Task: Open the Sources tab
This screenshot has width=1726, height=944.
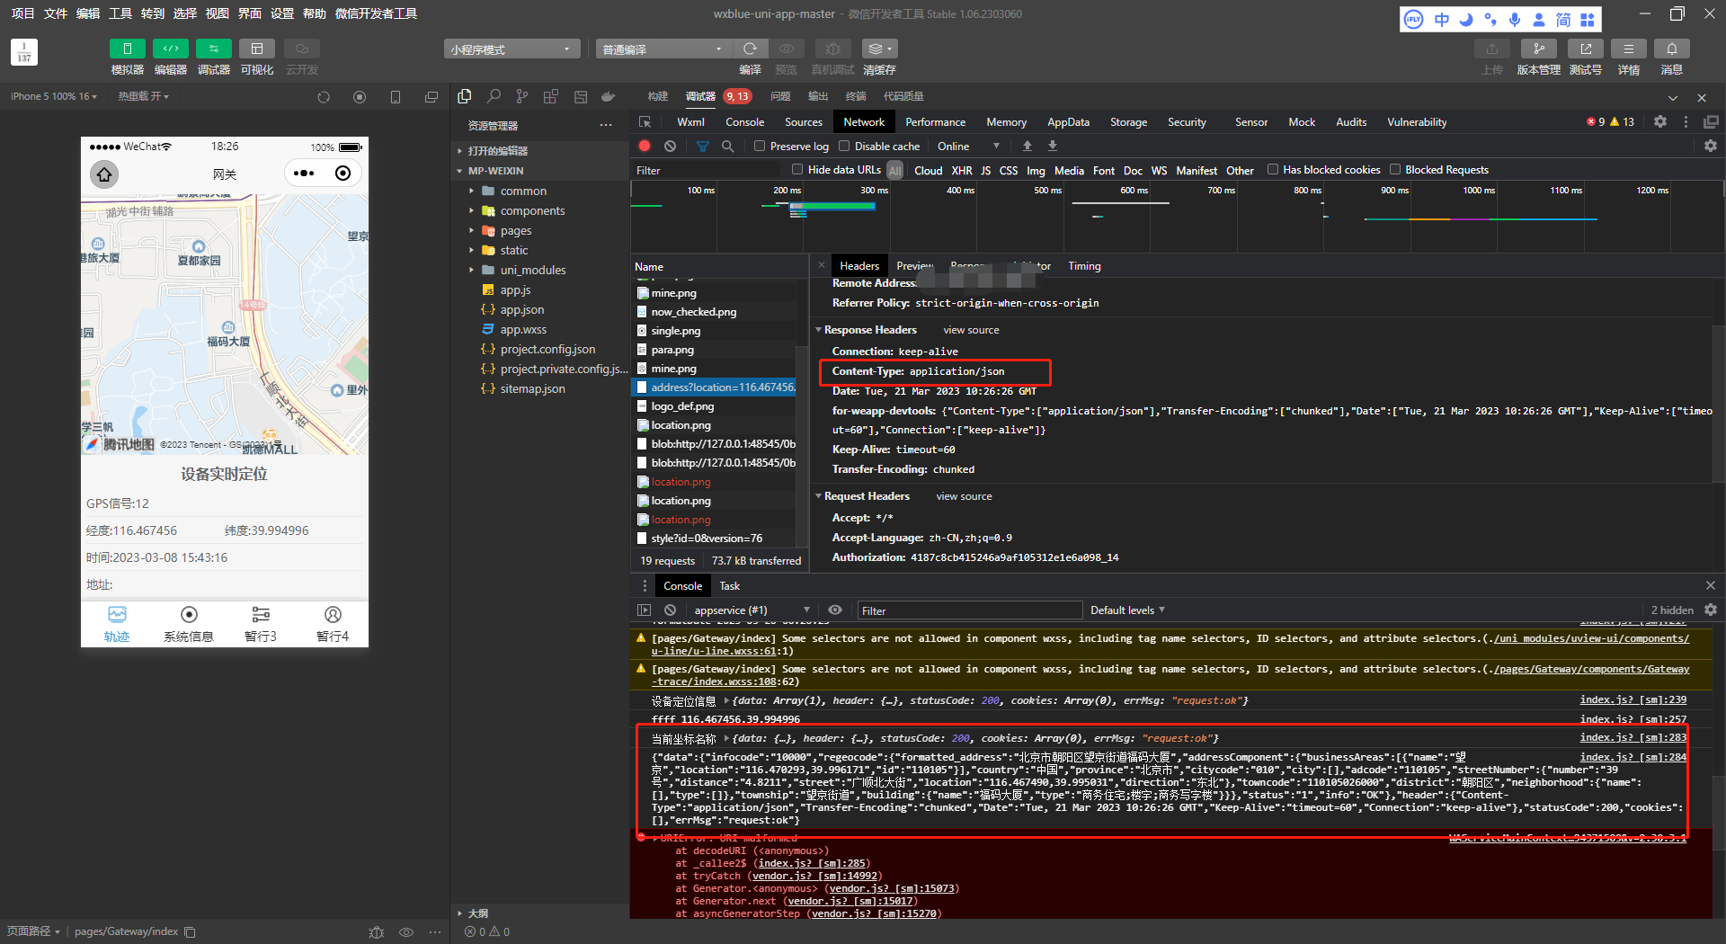Action: (x=803, y=121)
